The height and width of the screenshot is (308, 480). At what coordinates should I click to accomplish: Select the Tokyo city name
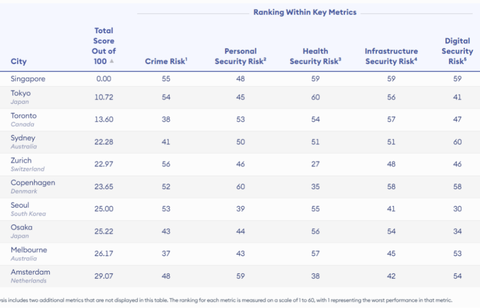click(21, 93)
